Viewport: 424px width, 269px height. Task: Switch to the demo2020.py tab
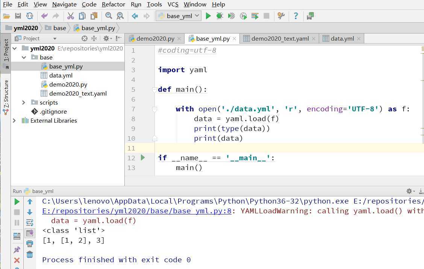coord(154,39)
